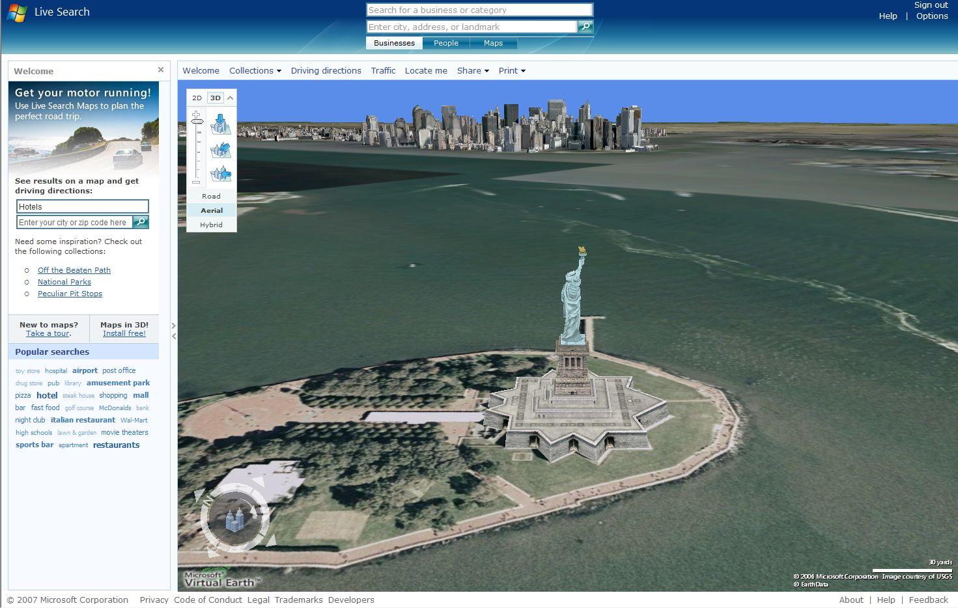Switch map to 3D mode

click(216, 98)
